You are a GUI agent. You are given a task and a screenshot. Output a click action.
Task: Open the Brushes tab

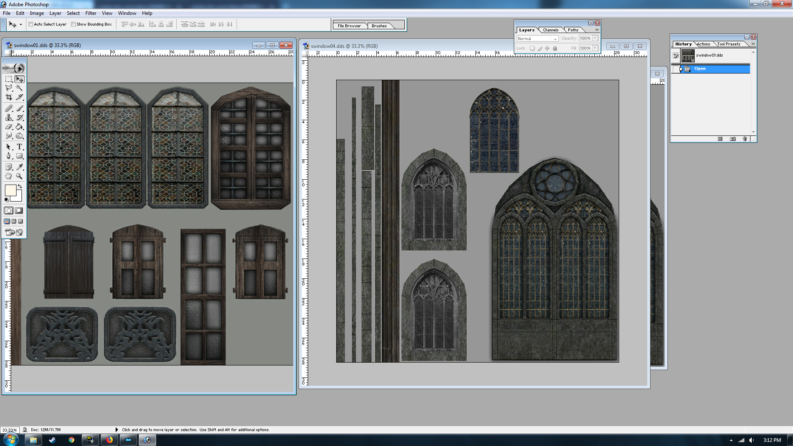click(x=379, y=26)
